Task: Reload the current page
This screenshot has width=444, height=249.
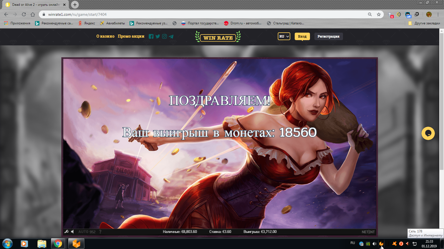Action: point(24,14)
